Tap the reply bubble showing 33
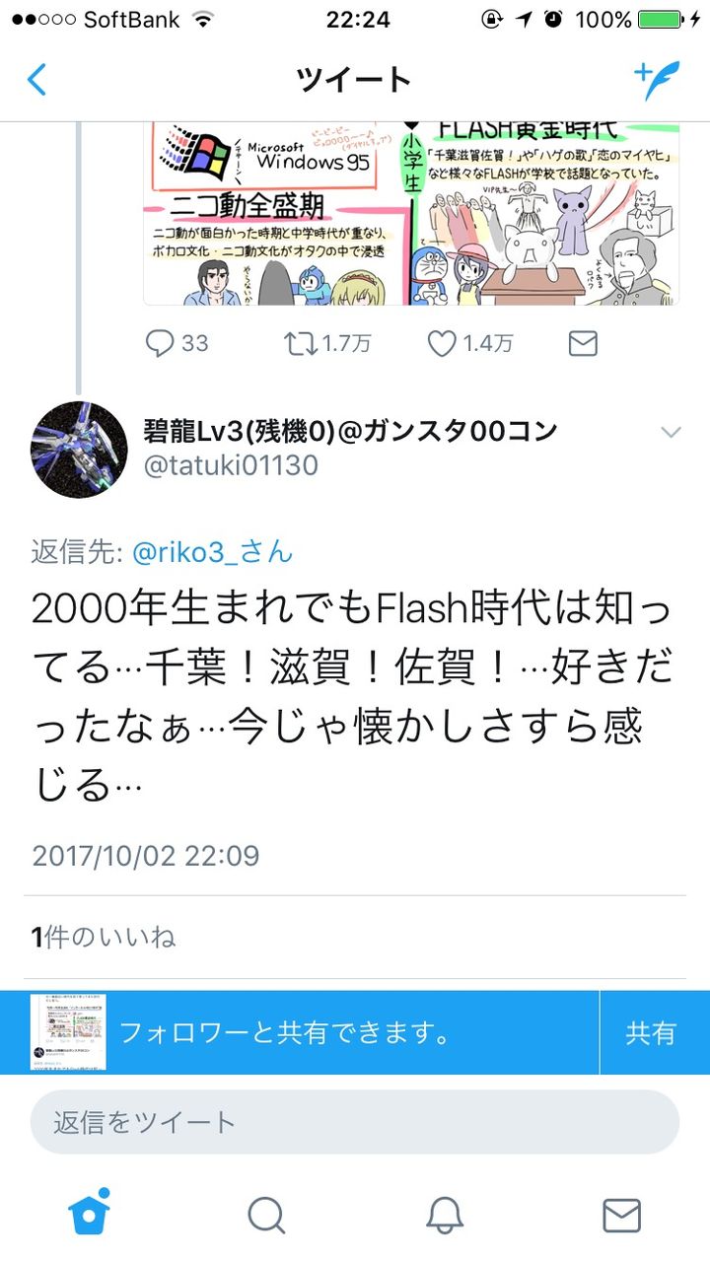The width and height of the screenshot is (710, 1262). pyautogui.click(x=177, y=343)
